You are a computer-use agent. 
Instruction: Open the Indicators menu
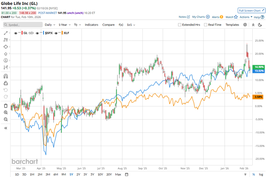(x=91, y=25)
